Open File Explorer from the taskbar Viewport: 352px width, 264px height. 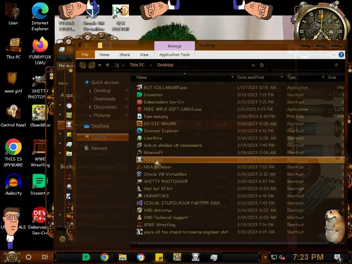(123, 257)
